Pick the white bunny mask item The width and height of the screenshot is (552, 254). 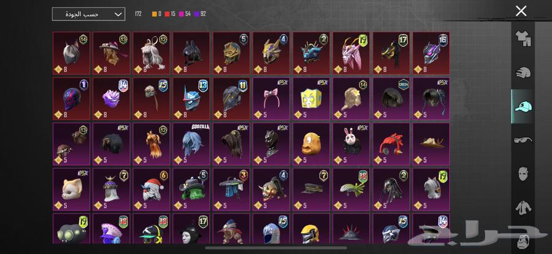pyautogui.click(x=351, y=144)
